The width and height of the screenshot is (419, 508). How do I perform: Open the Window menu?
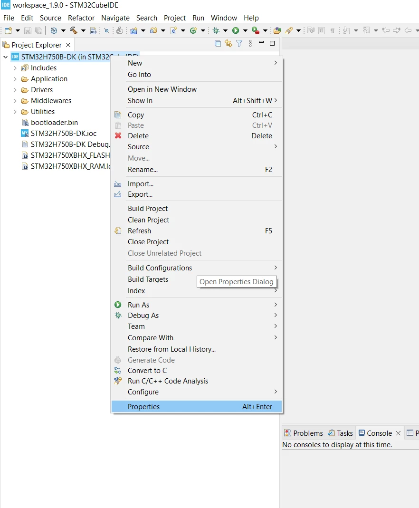point(224,18)
